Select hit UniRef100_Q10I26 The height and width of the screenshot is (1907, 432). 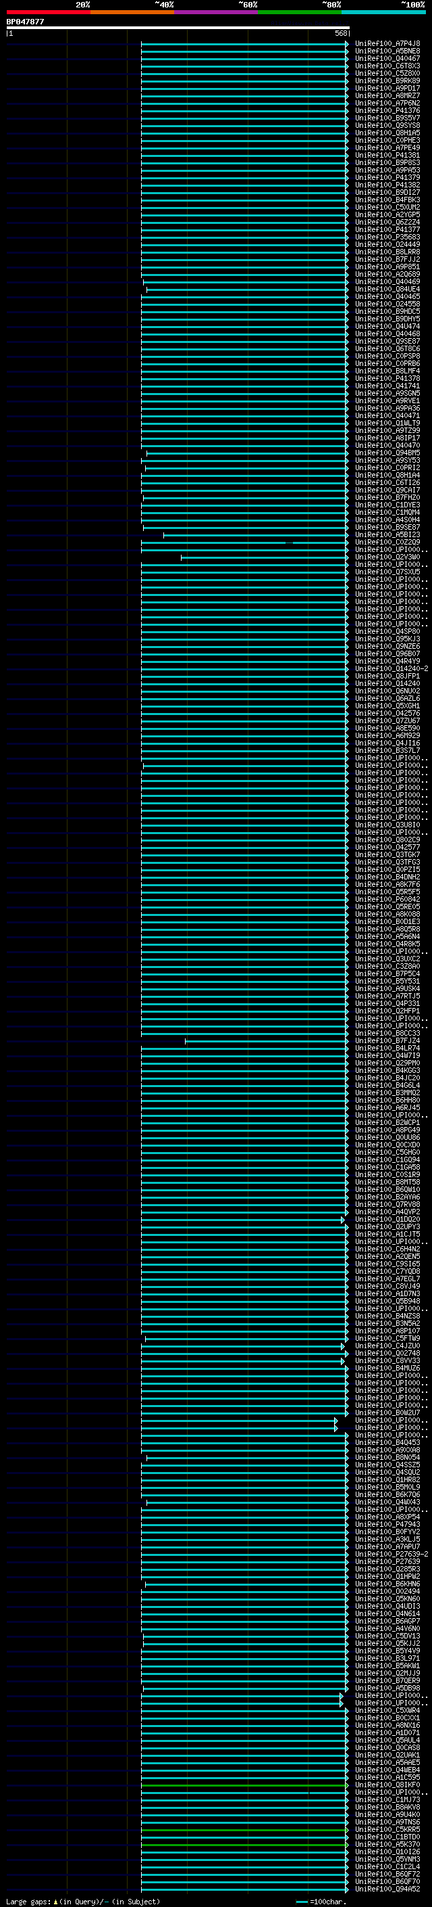pos(387,1853)
